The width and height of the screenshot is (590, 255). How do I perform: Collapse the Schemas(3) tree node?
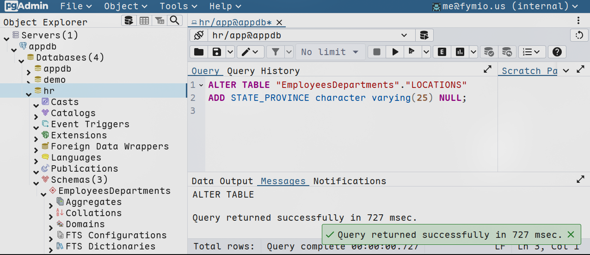36,180
